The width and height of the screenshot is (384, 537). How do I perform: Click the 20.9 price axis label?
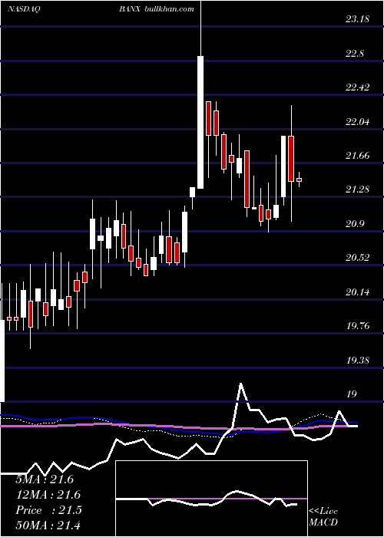pos(355,224)
